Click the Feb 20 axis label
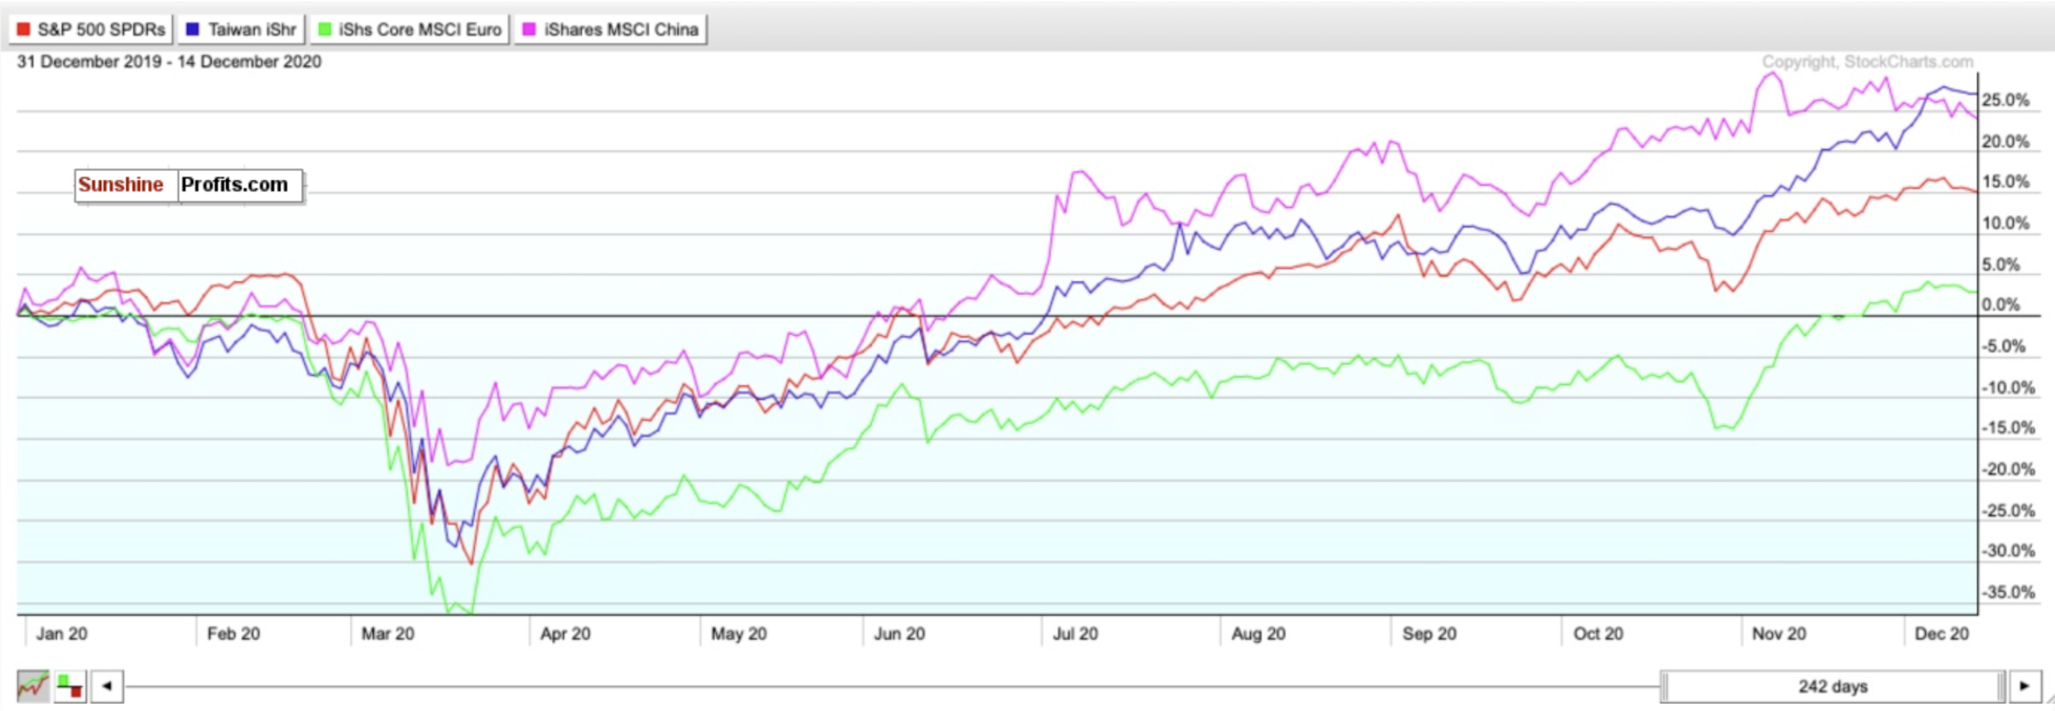The height and width of the screenshot is (711, 2055). [233, 634]
